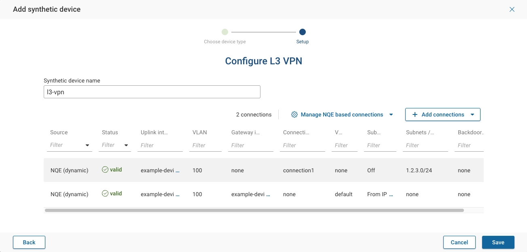Click the horizontal scrollbar below the connections table

pos(254,210)
